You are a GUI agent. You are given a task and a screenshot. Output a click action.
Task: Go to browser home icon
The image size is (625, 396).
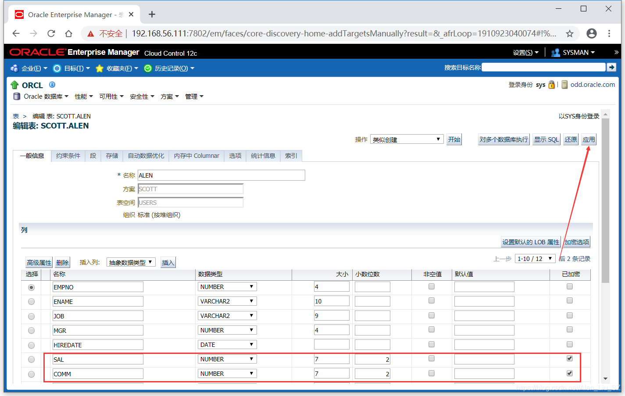[68, 33]
